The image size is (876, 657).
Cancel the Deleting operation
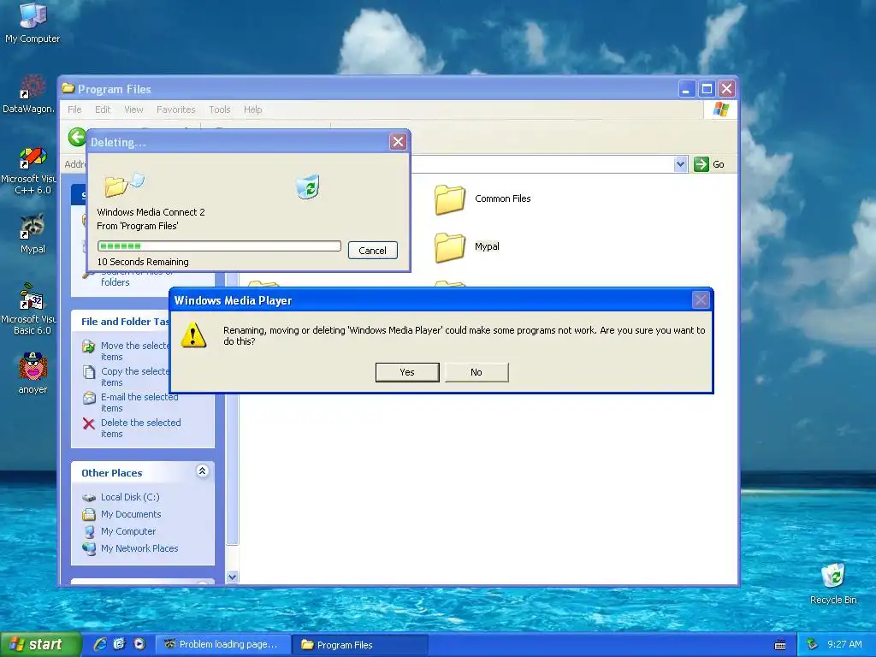[373, 251]
